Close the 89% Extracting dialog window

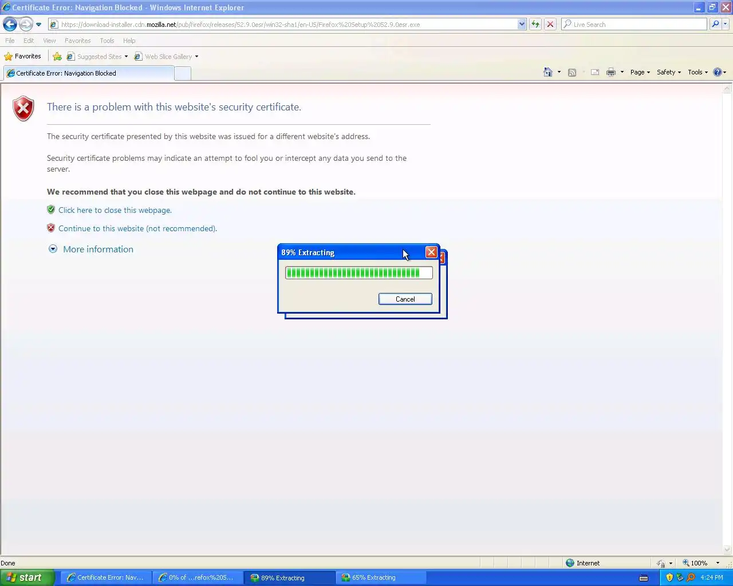[x=431, y=252]
